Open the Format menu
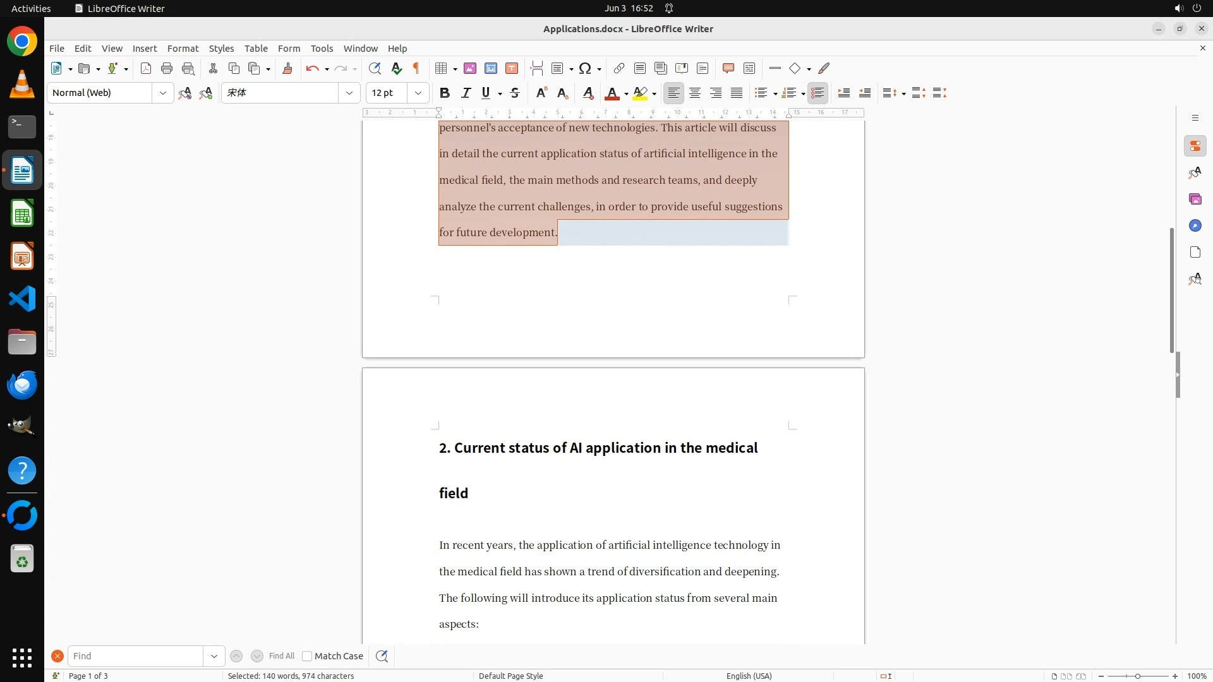Screen dimensions: 1213x682 coord(183,48)
